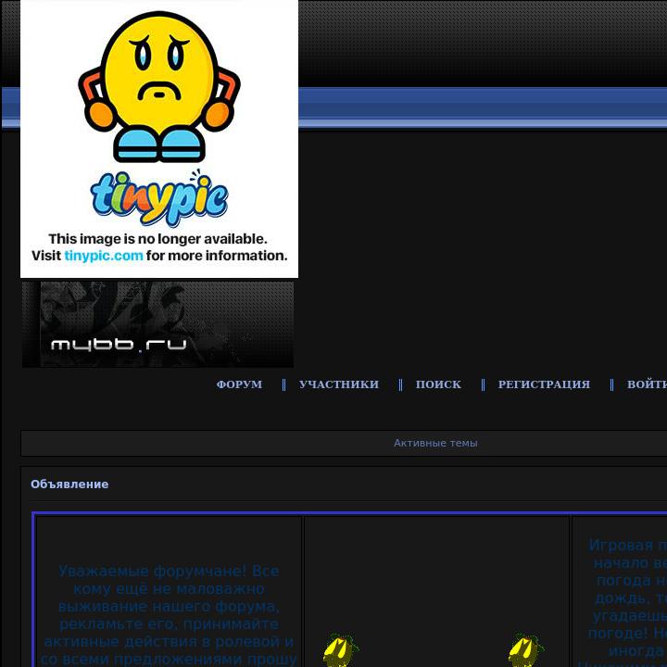This screenshot has height=667, width=667.
Task: Click the colorful tinypic logo
Action: click(x=159, y=198)
